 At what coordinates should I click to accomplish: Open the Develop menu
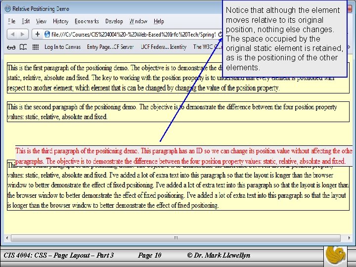coord(114,21)
